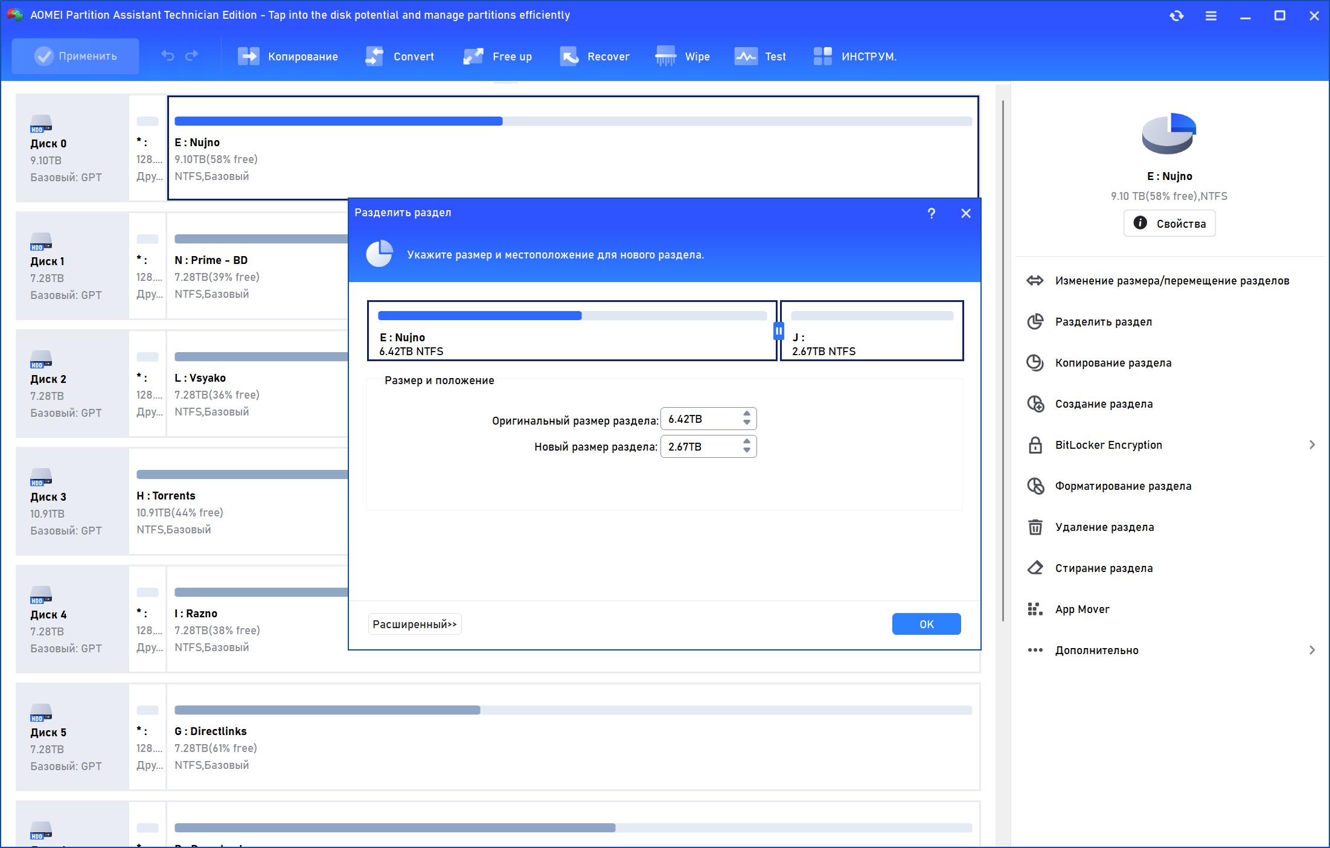Click the App Mover icon

coord(1035,609)
